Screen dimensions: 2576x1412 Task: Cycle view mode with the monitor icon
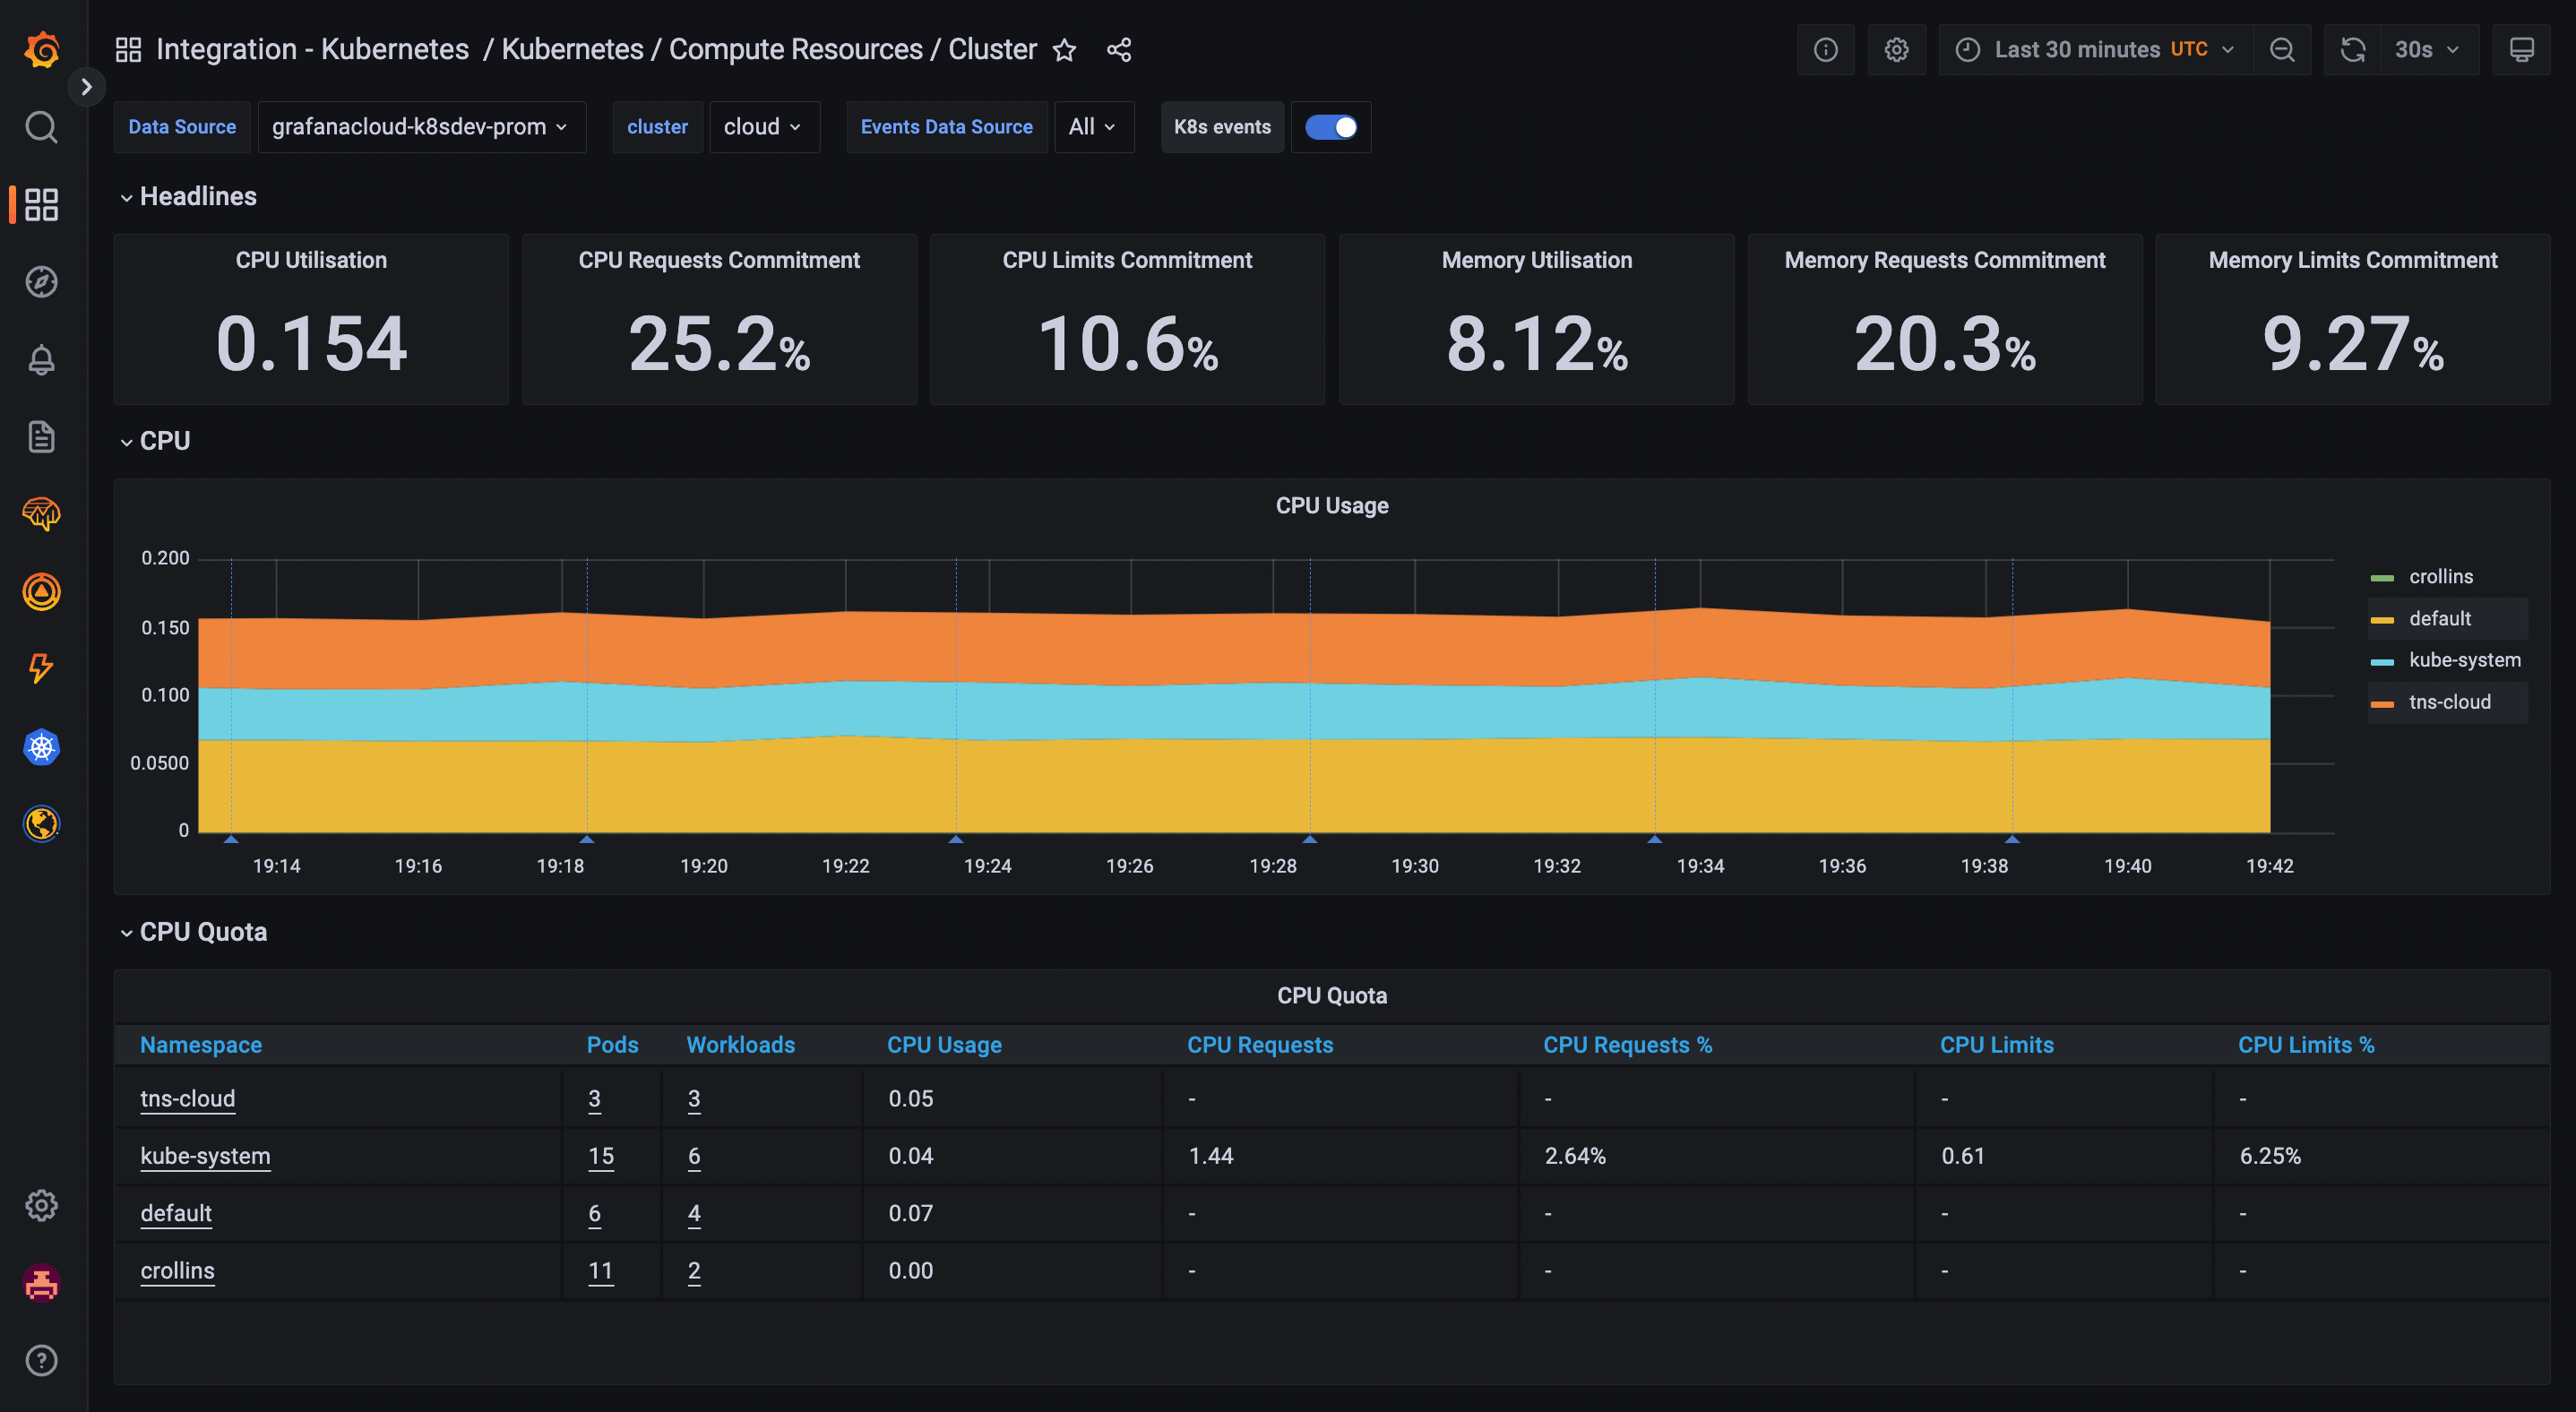point(2522,50)
